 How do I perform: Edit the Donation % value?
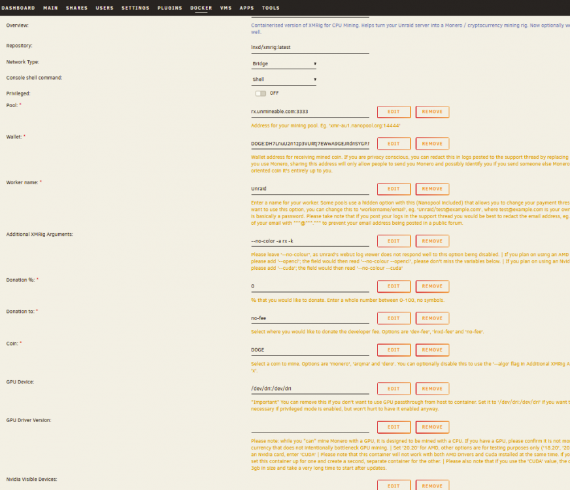point(394,286)
